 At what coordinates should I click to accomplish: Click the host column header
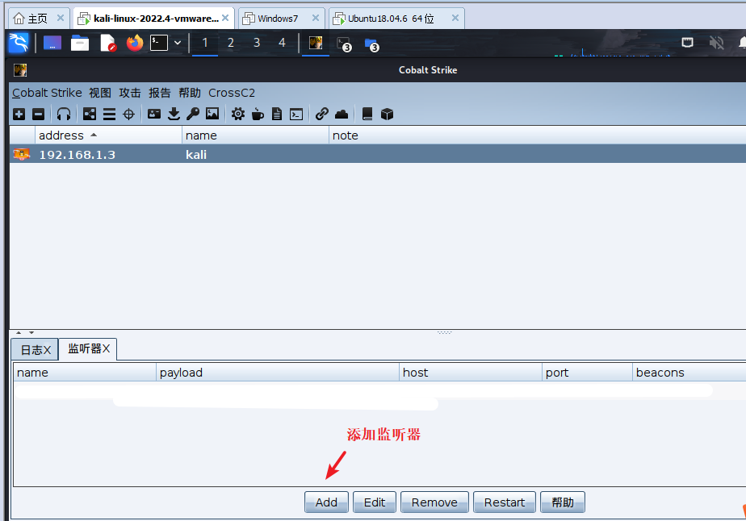(x=471, y=373)
